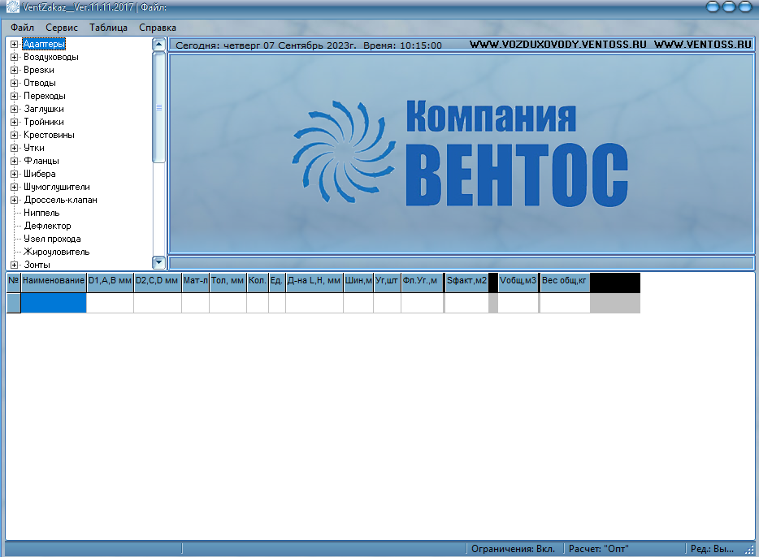Expand the Адаптеры tree node
Screen dimensions: 759x557
[14, 44]
